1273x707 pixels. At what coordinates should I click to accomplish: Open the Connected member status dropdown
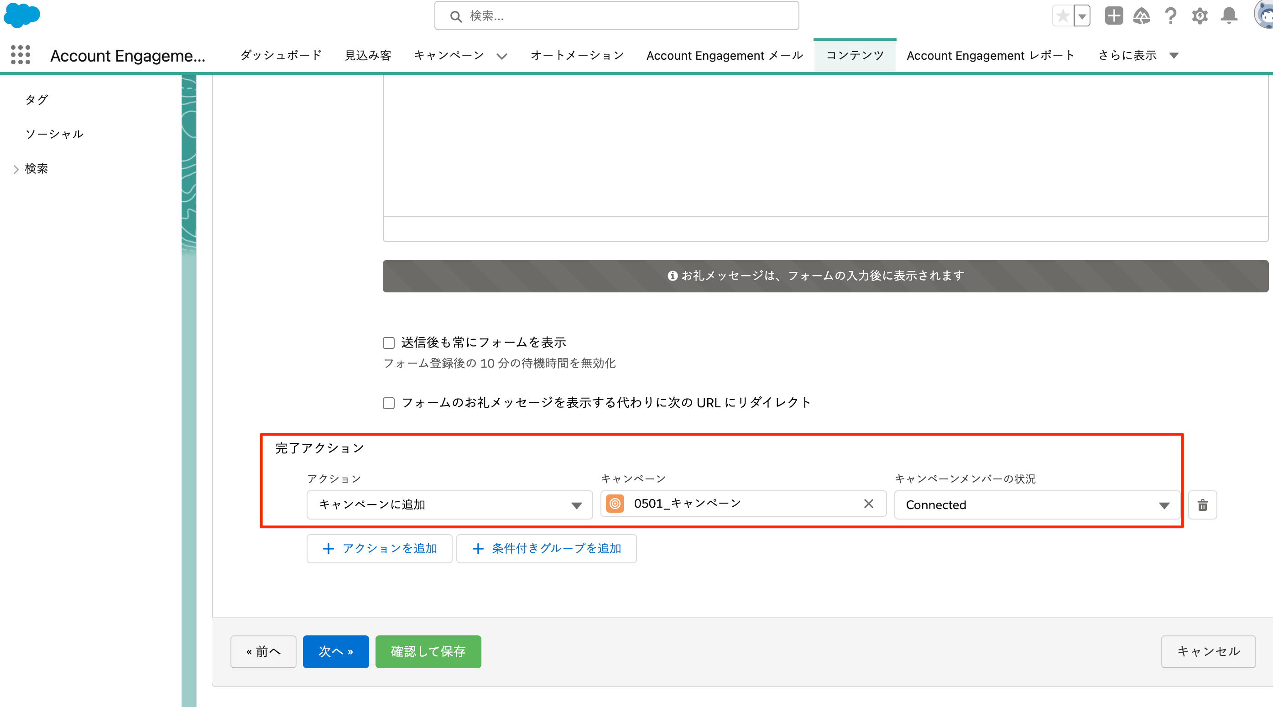(x=1037, y=504)
